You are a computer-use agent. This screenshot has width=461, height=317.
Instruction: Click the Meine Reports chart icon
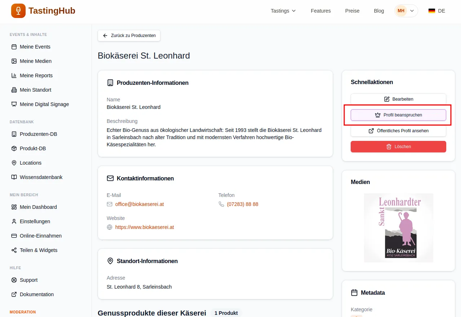pyautogui.click(x=14, y=75)
